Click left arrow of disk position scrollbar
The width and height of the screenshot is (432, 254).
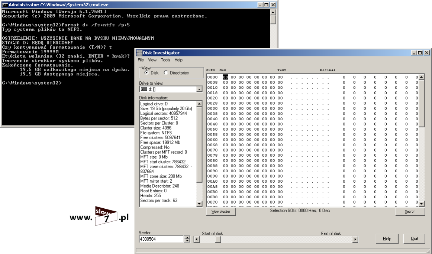pos(196,240)
